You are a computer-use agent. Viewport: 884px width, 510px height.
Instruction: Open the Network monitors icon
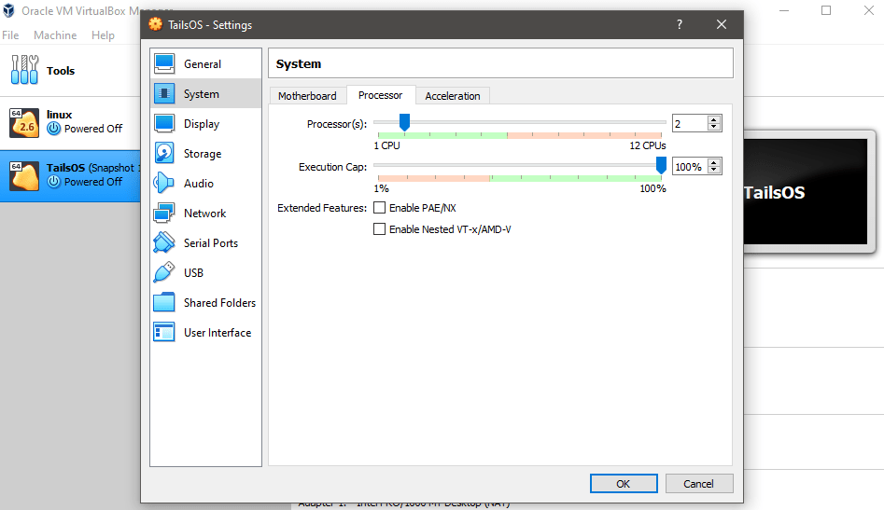pyautogui.click(x=164, y=213)
